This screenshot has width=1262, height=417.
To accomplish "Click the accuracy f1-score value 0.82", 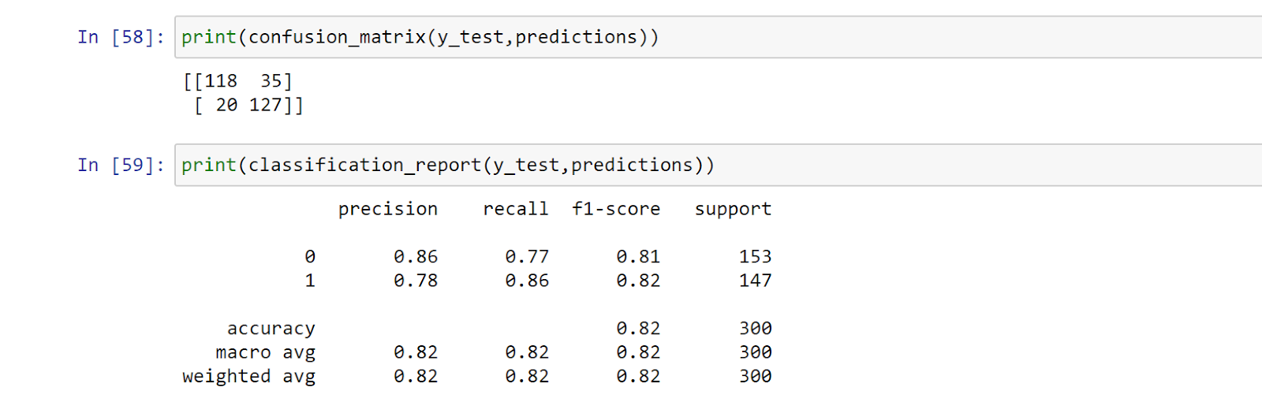I will [x=638, y=329].
